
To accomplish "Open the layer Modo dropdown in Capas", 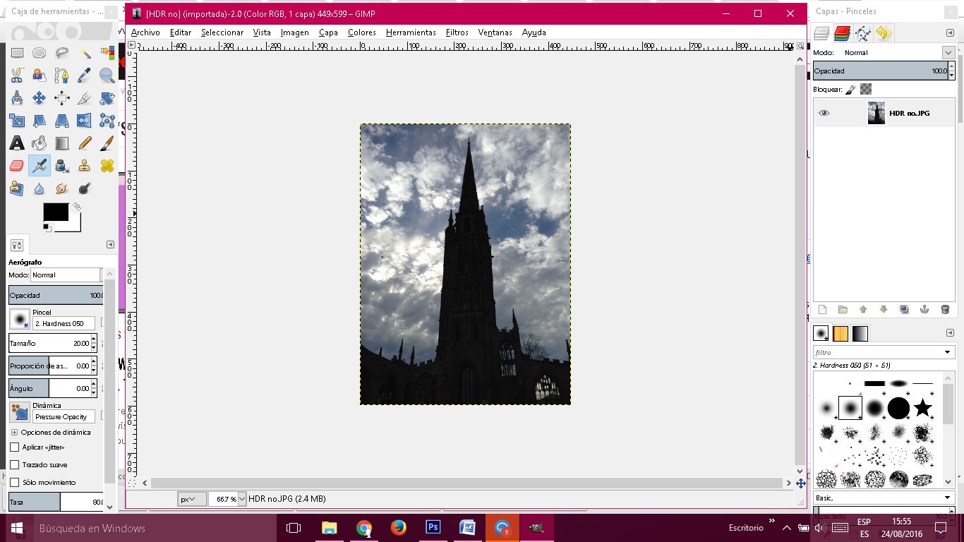I will [948, 53].
